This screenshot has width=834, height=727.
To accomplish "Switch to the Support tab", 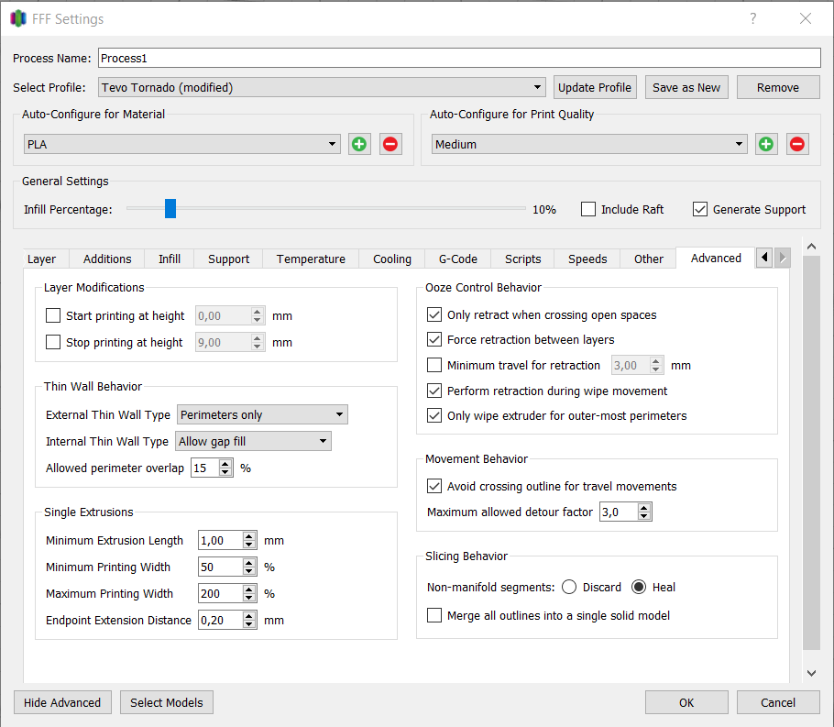I will click(x=229, y=259).
